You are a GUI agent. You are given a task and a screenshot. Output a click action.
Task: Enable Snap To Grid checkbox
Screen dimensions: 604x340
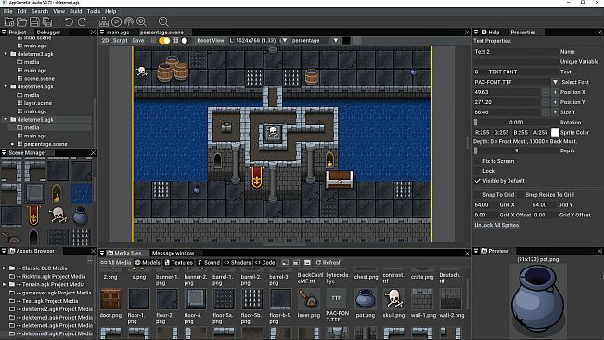[x=478, y=195]
